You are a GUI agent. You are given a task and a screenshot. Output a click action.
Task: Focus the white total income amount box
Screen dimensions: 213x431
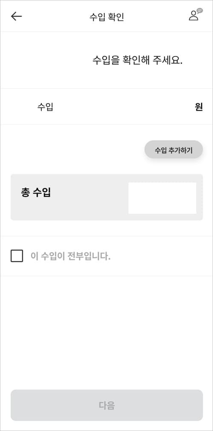(162, 198)
